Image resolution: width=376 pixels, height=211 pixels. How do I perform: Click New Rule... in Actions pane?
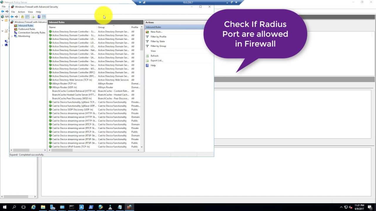(156, 32)
